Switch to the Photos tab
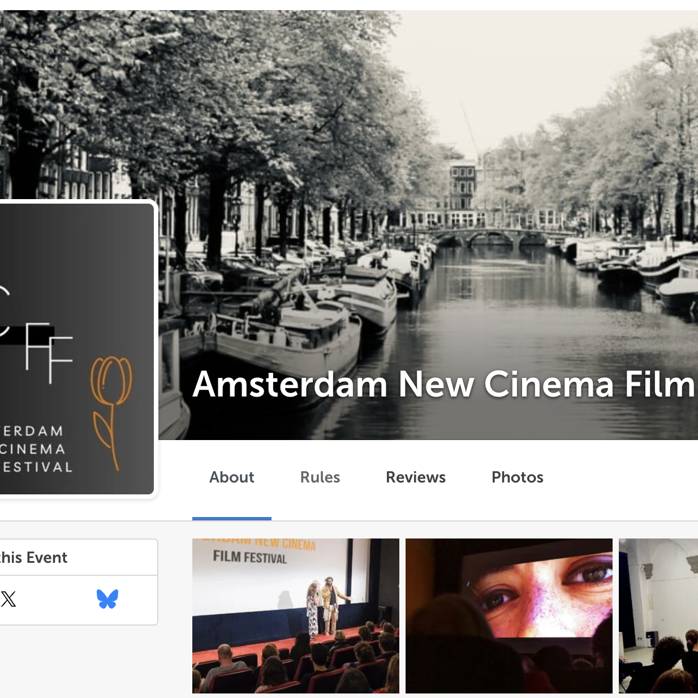The height and width of the screenshot is (698, 698). pyautogui.click(x=516, y=478)
